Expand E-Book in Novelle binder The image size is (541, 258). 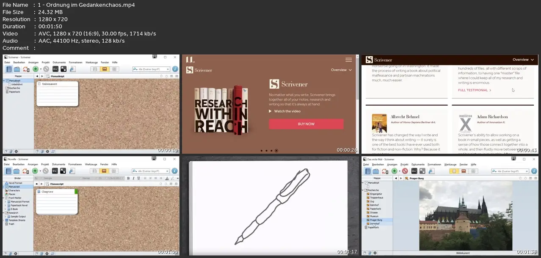click(6, 209)
